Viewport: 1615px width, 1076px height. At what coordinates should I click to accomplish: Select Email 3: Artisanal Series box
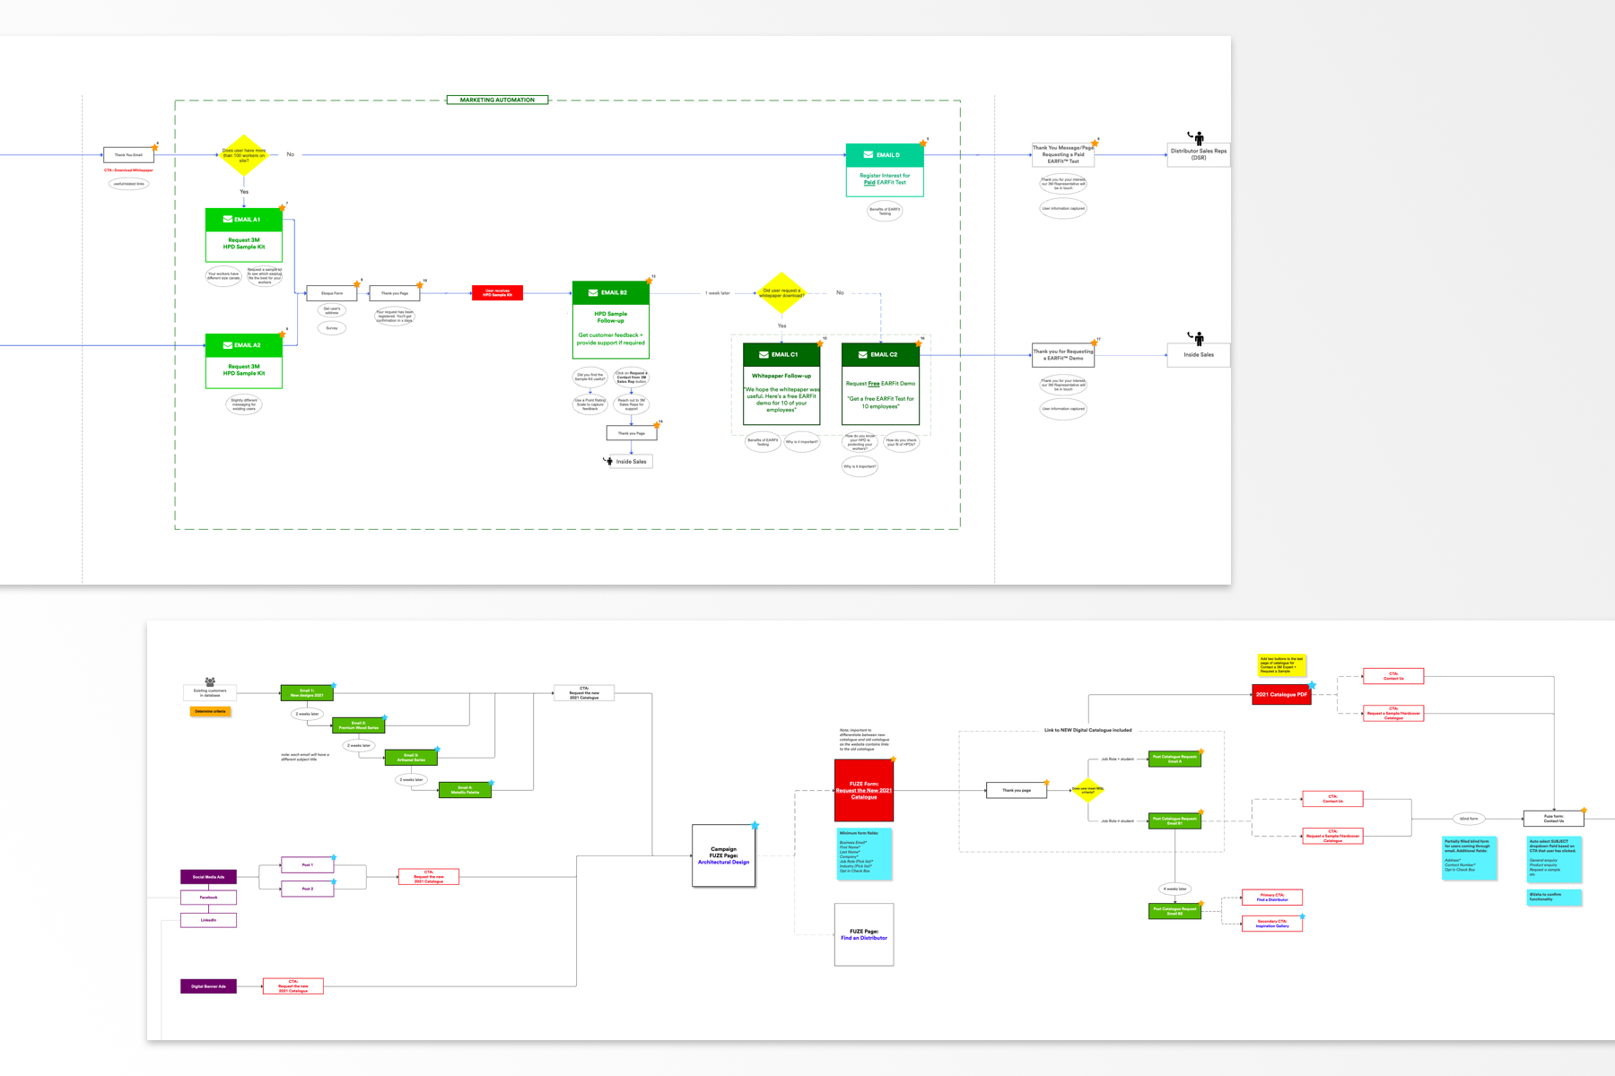pyautogui.click(x=411, y=758)
